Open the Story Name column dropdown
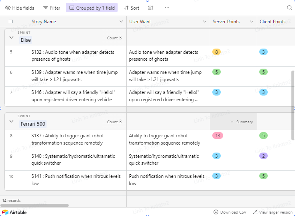The image size is (295, 216). (x=121, y=22)
